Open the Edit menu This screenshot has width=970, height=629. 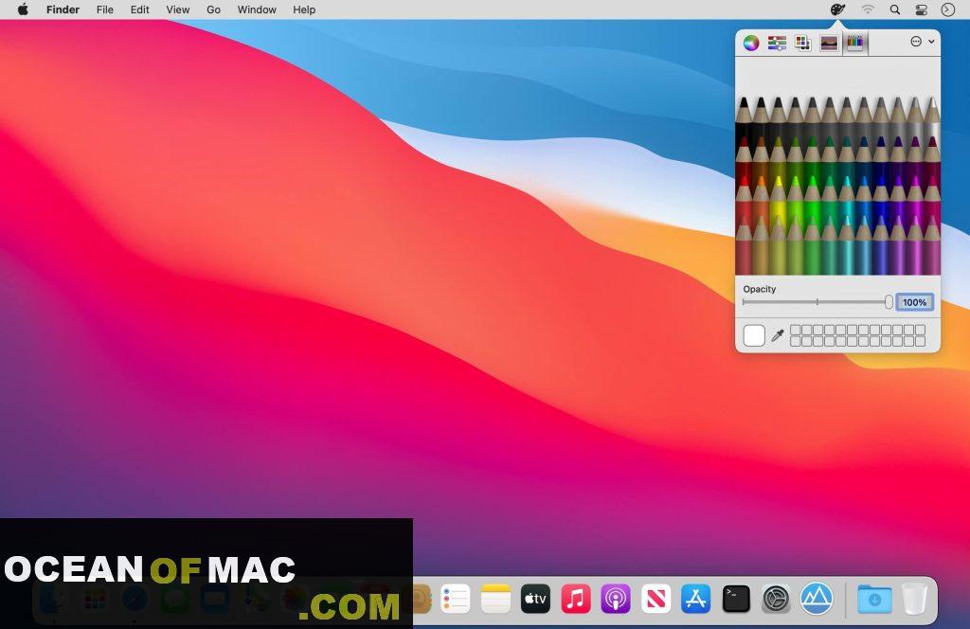pos(140,9)
